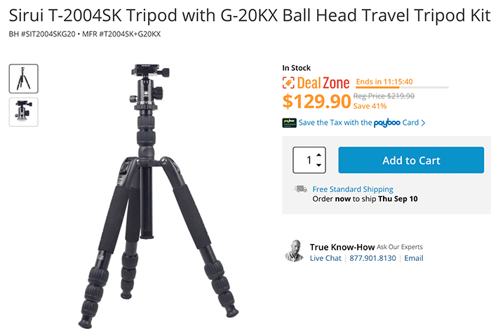Screen dimensions: 491x336
Task: Click the 877.901.8130 phone number
Action: [372, 258]
